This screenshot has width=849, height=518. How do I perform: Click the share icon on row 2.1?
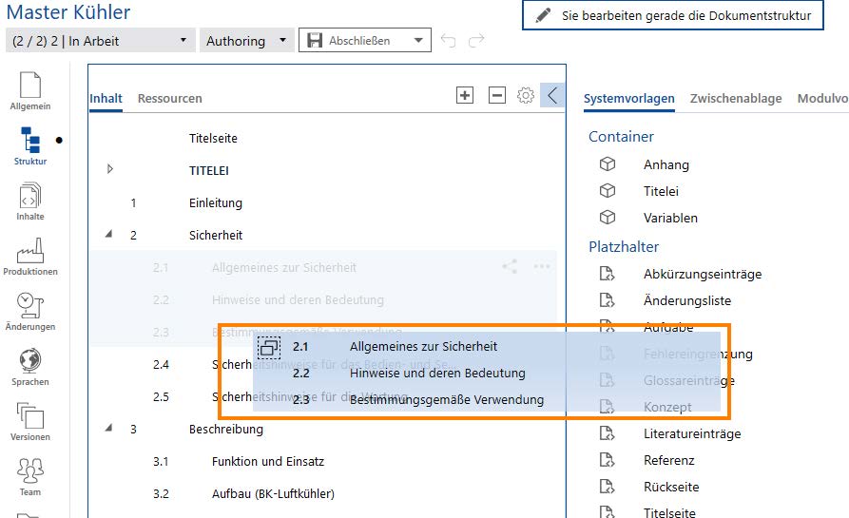point(510,266)
